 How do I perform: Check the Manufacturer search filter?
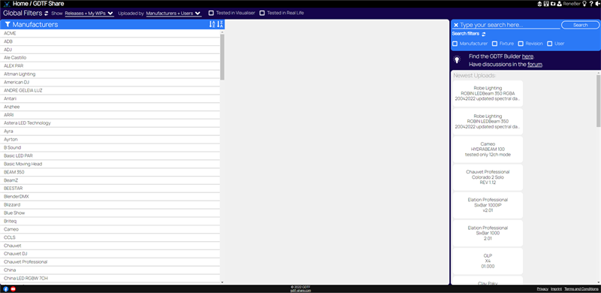point(455,44)
